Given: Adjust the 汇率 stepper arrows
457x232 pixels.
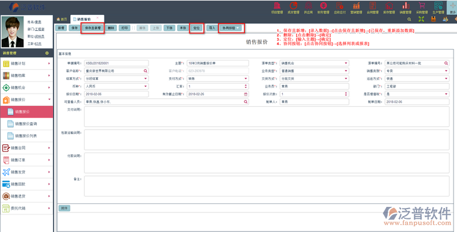Looking at the screenshot, I should click(246, 86).
